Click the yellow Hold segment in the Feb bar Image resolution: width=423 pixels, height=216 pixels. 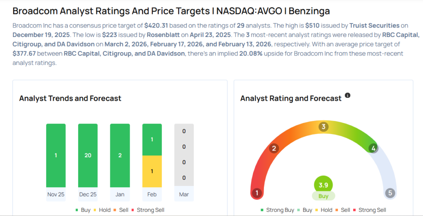click(152, 171)
